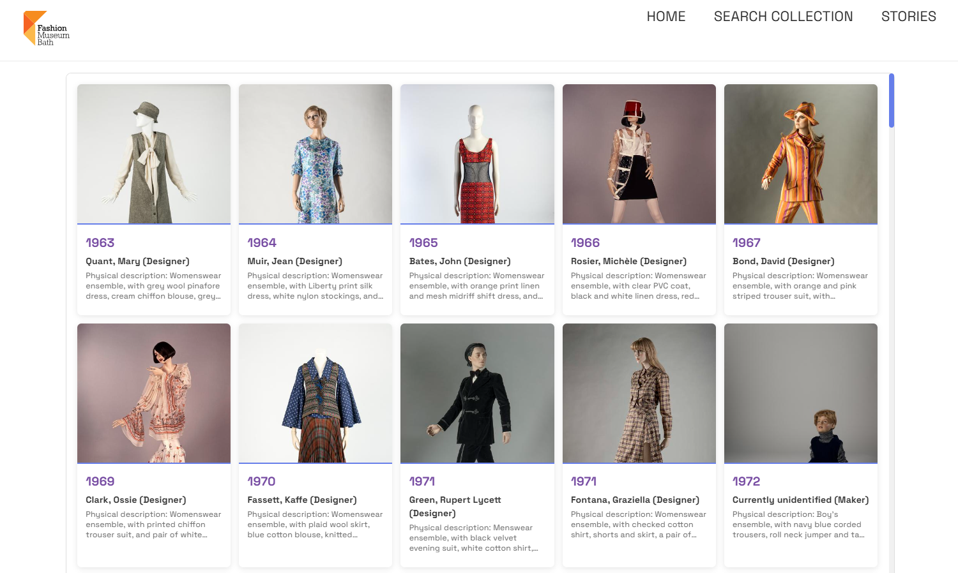
Task: Open the 1964 Jean Muir dress image
Action: (315, 154)
